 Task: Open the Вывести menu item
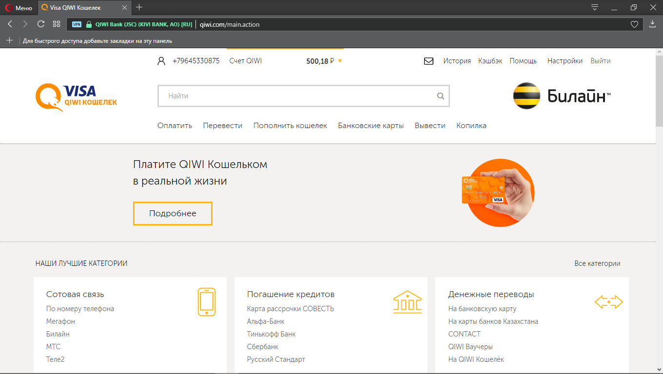point(430,126)
